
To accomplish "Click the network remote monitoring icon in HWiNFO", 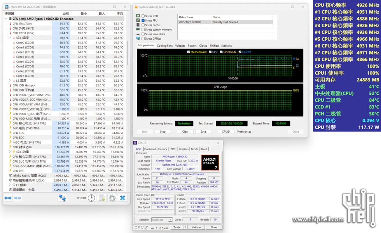I will click(x=62, y=198).
